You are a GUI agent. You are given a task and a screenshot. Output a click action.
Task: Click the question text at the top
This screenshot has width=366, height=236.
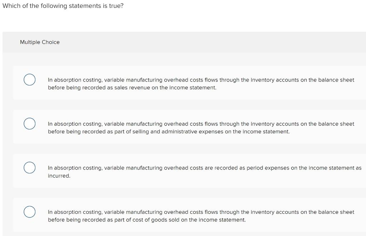pyautogui.click(x=63, y=6)
